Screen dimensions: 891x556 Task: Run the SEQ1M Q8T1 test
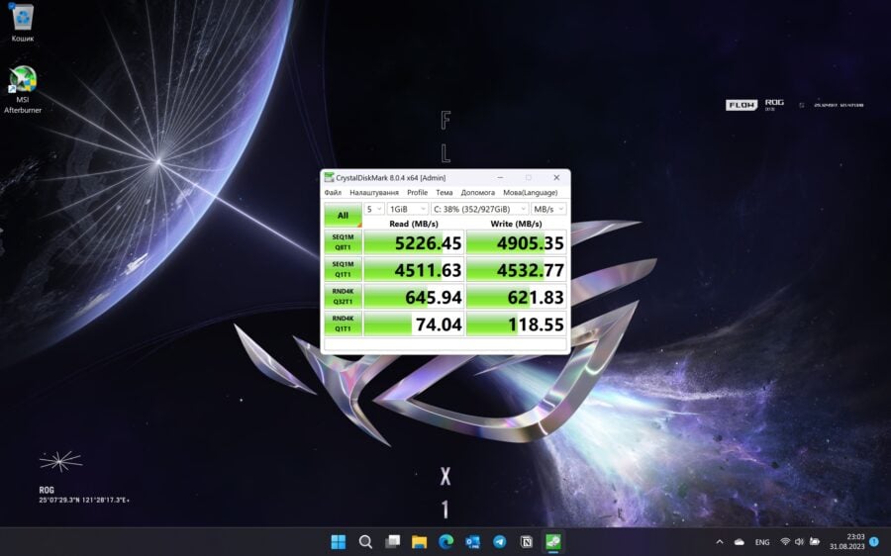343,242
